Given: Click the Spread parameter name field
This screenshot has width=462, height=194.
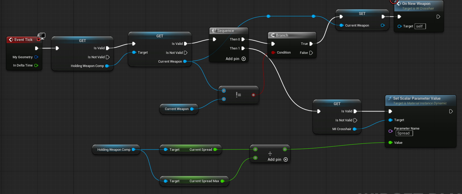Looking at the screenshot, I should point(404,133).
